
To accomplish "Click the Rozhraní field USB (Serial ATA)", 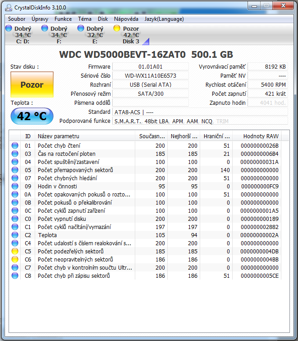I will point(151,84).
